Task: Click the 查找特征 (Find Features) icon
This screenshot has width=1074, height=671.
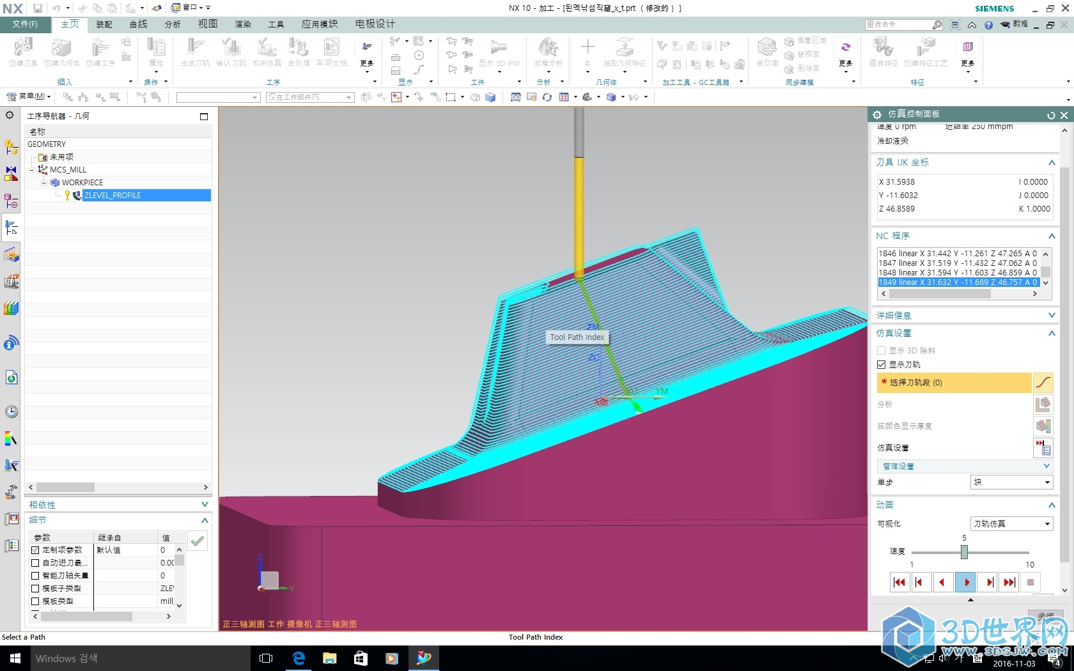Action: click(x=883, y=52)
